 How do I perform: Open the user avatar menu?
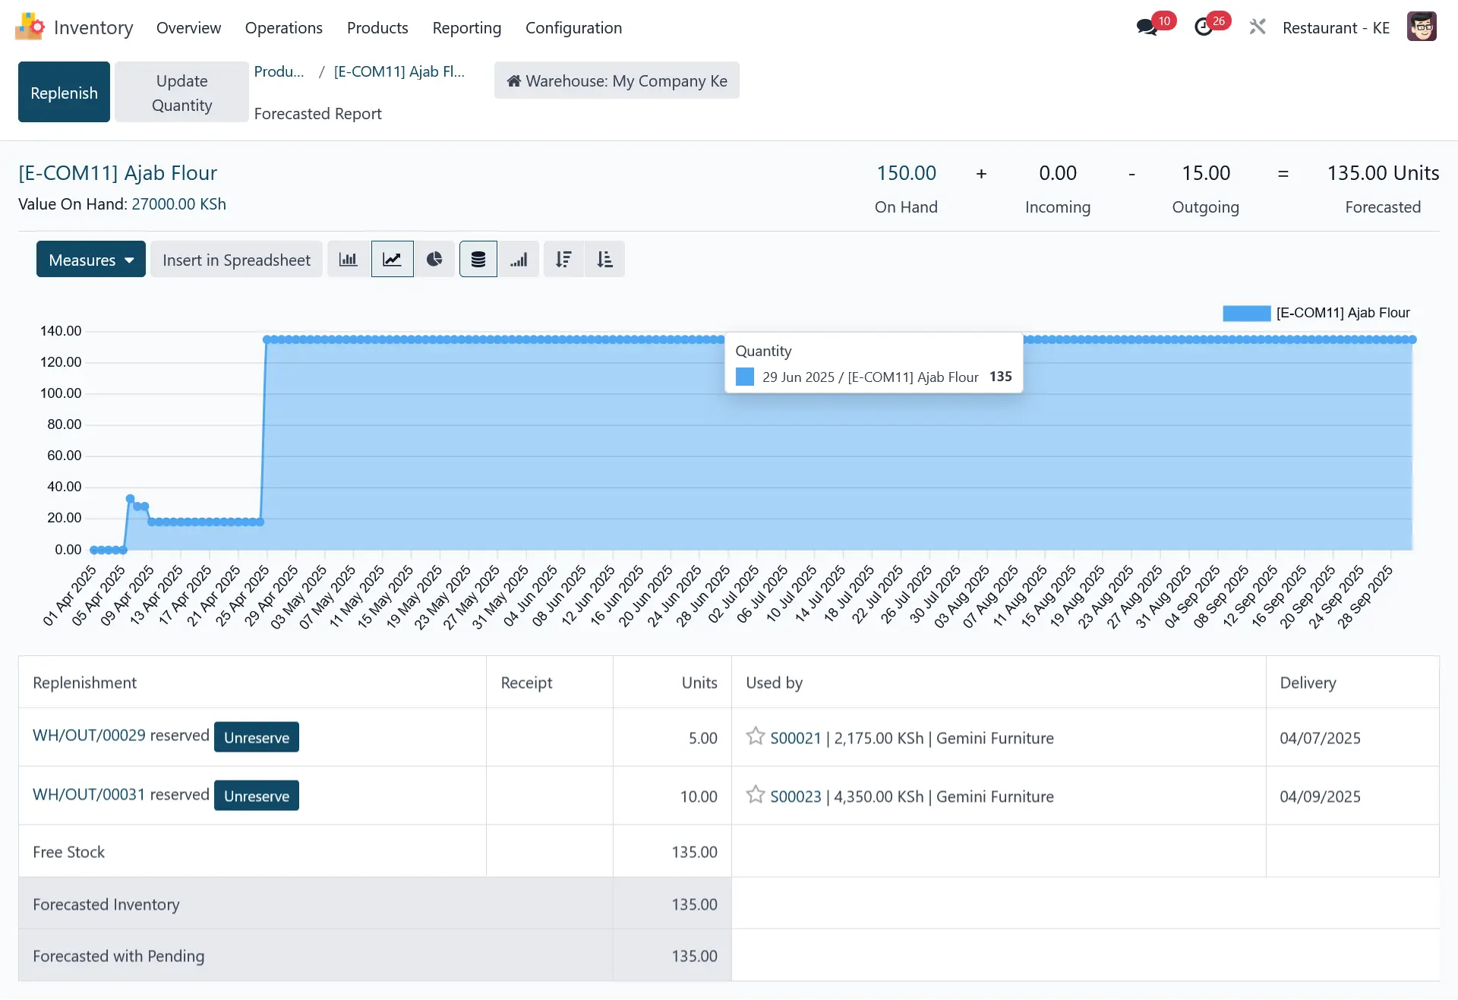pyautogui.click(x=1421, y=27)
